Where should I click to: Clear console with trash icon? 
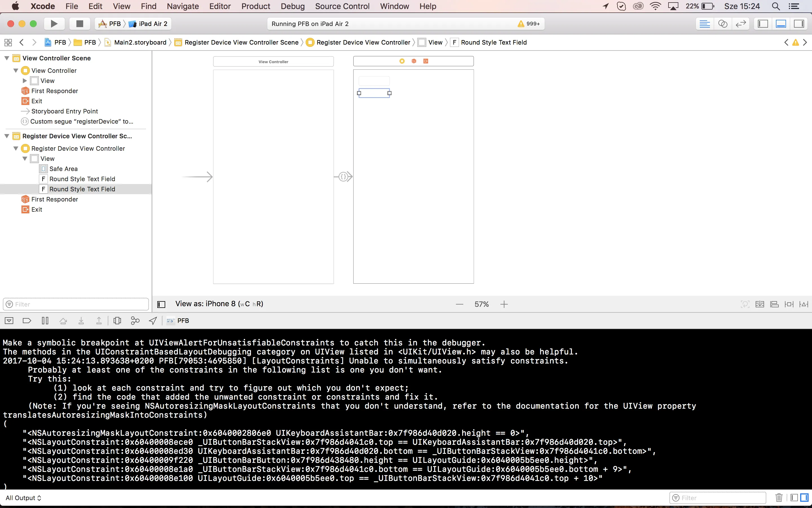click(x=779, y=498)
